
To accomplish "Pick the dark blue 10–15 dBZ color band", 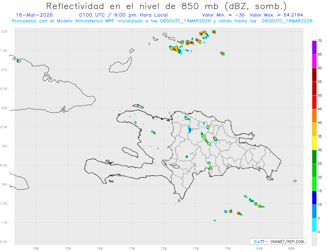I will [x=314, y=198].
